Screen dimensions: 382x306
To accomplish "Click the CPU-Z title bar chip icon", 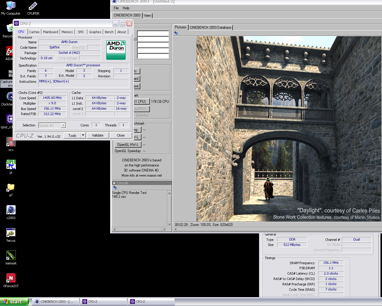I will 17,23.
